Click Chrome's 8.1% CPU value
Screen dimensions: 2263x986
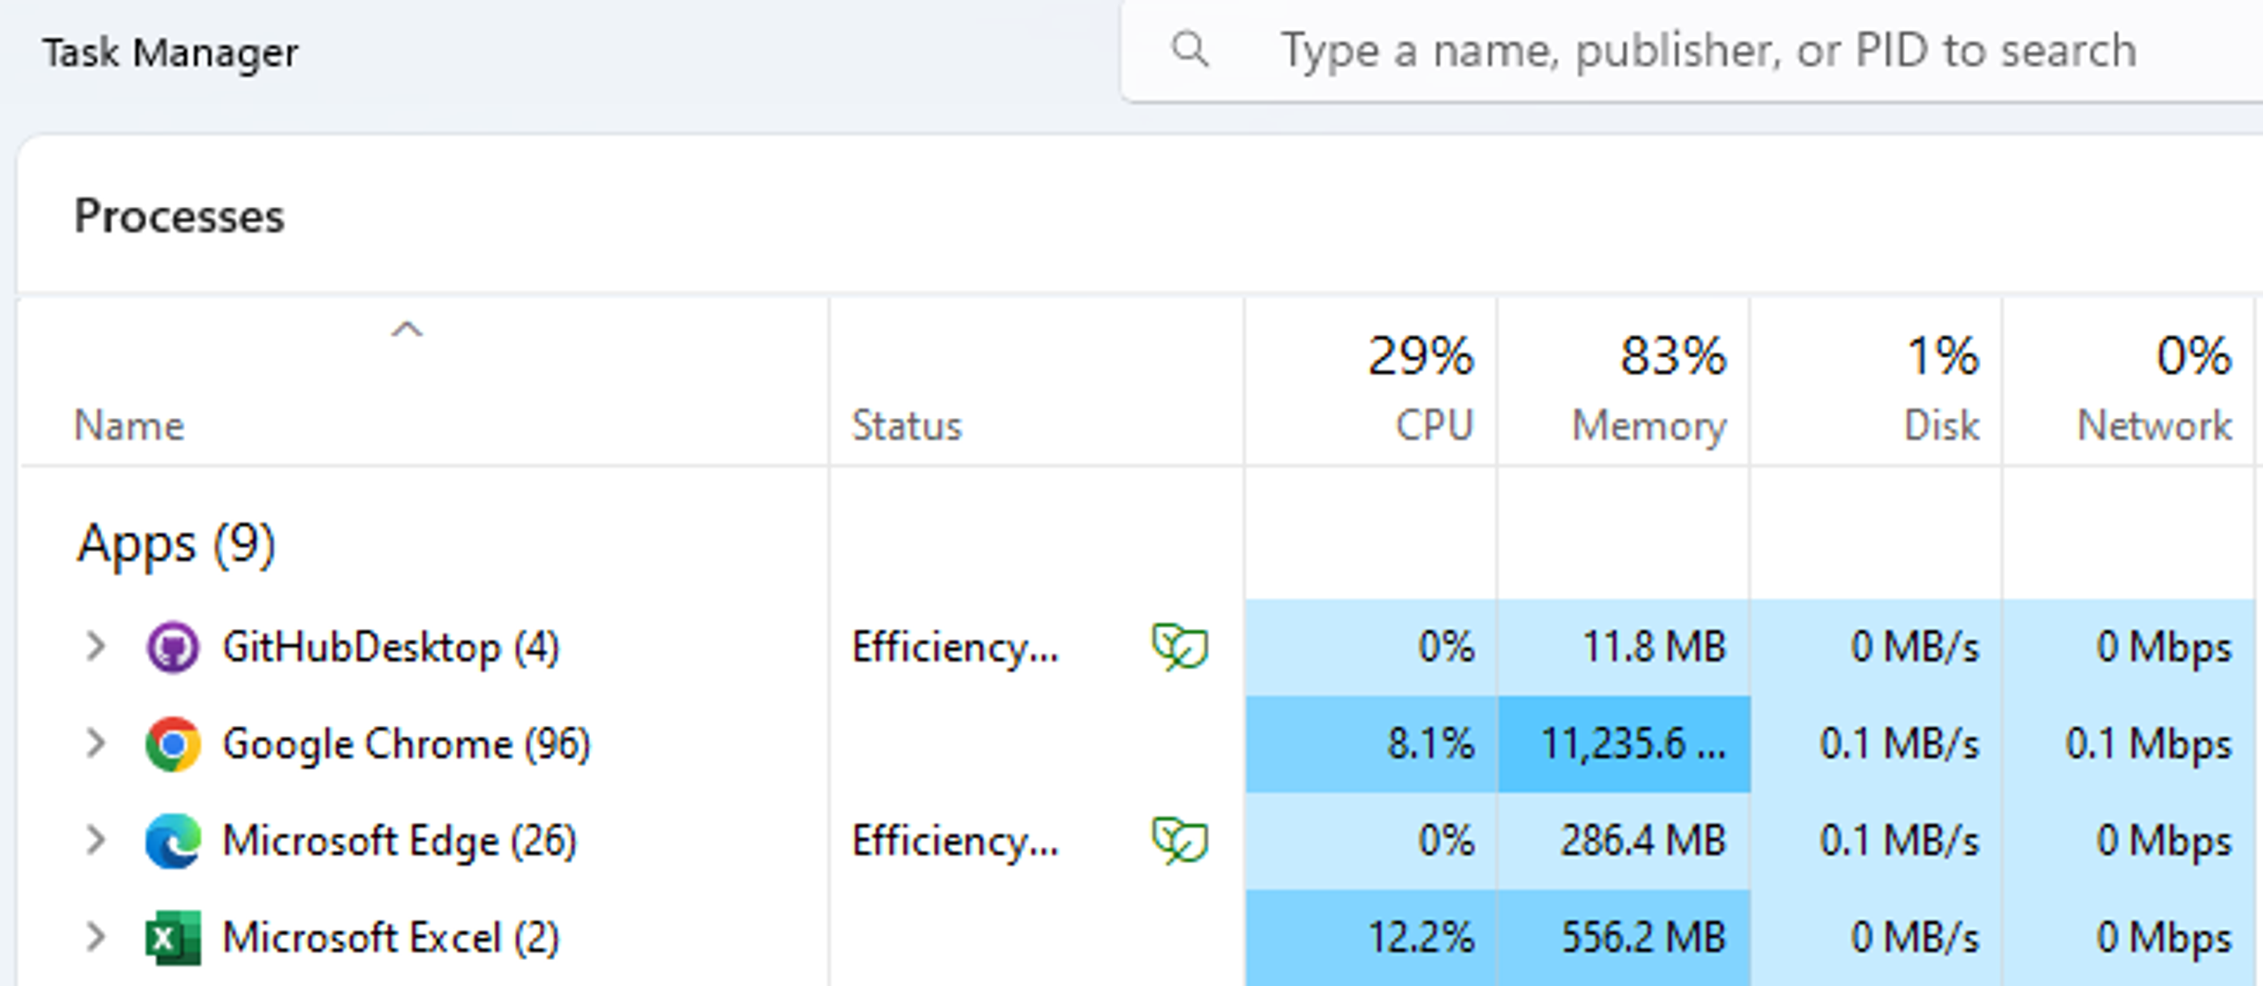pyautogui.click(x=1431, y=744)
